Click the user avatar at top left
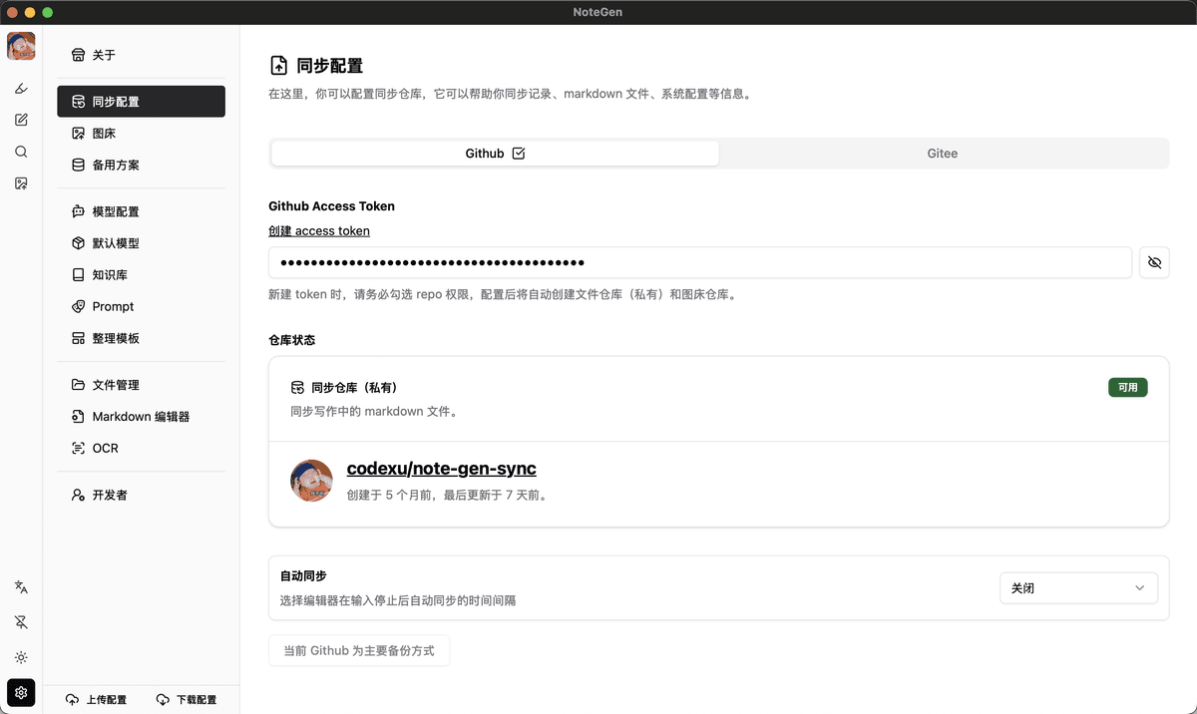1197x714 pixels. coord(21,46)
